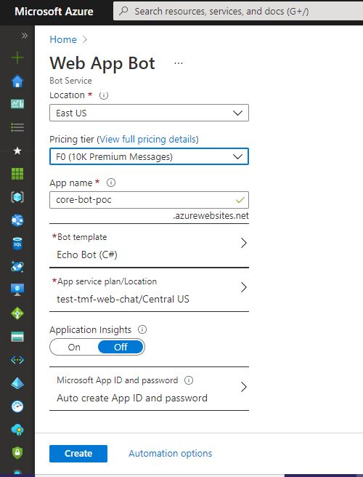Open the ellipsis menu beside Web App Bot
Image resolution: width=363 pixels, height=477 pixels.
click(179, 63)
